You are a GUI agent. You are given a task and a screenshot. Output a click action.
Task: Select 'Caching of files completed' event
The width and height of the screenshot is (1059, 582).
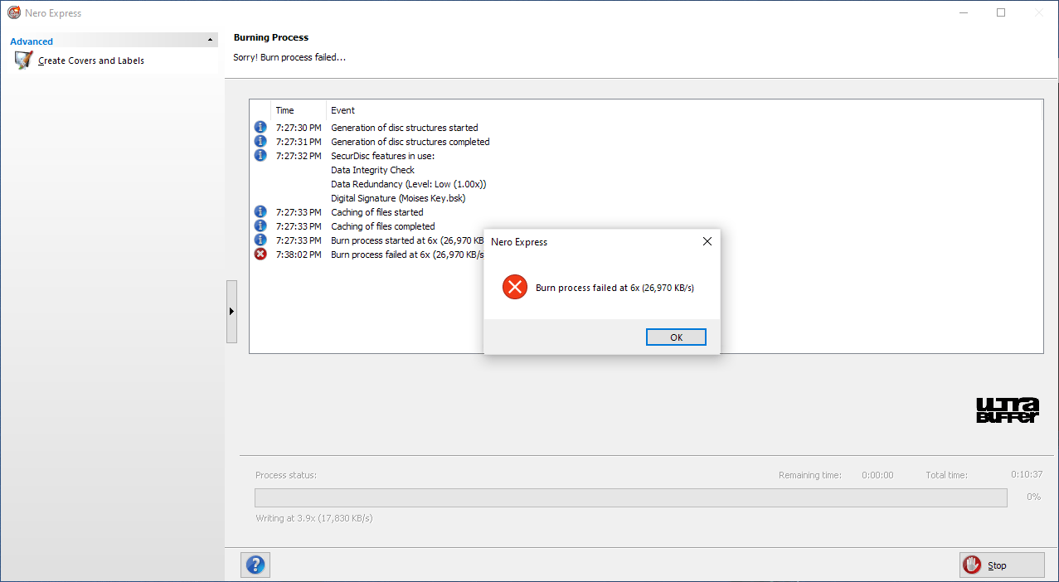[383, 226]
